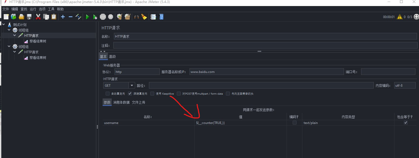Copy the selected element via toolbar
Screen dimensions: 419x158
tap(46, 17)
